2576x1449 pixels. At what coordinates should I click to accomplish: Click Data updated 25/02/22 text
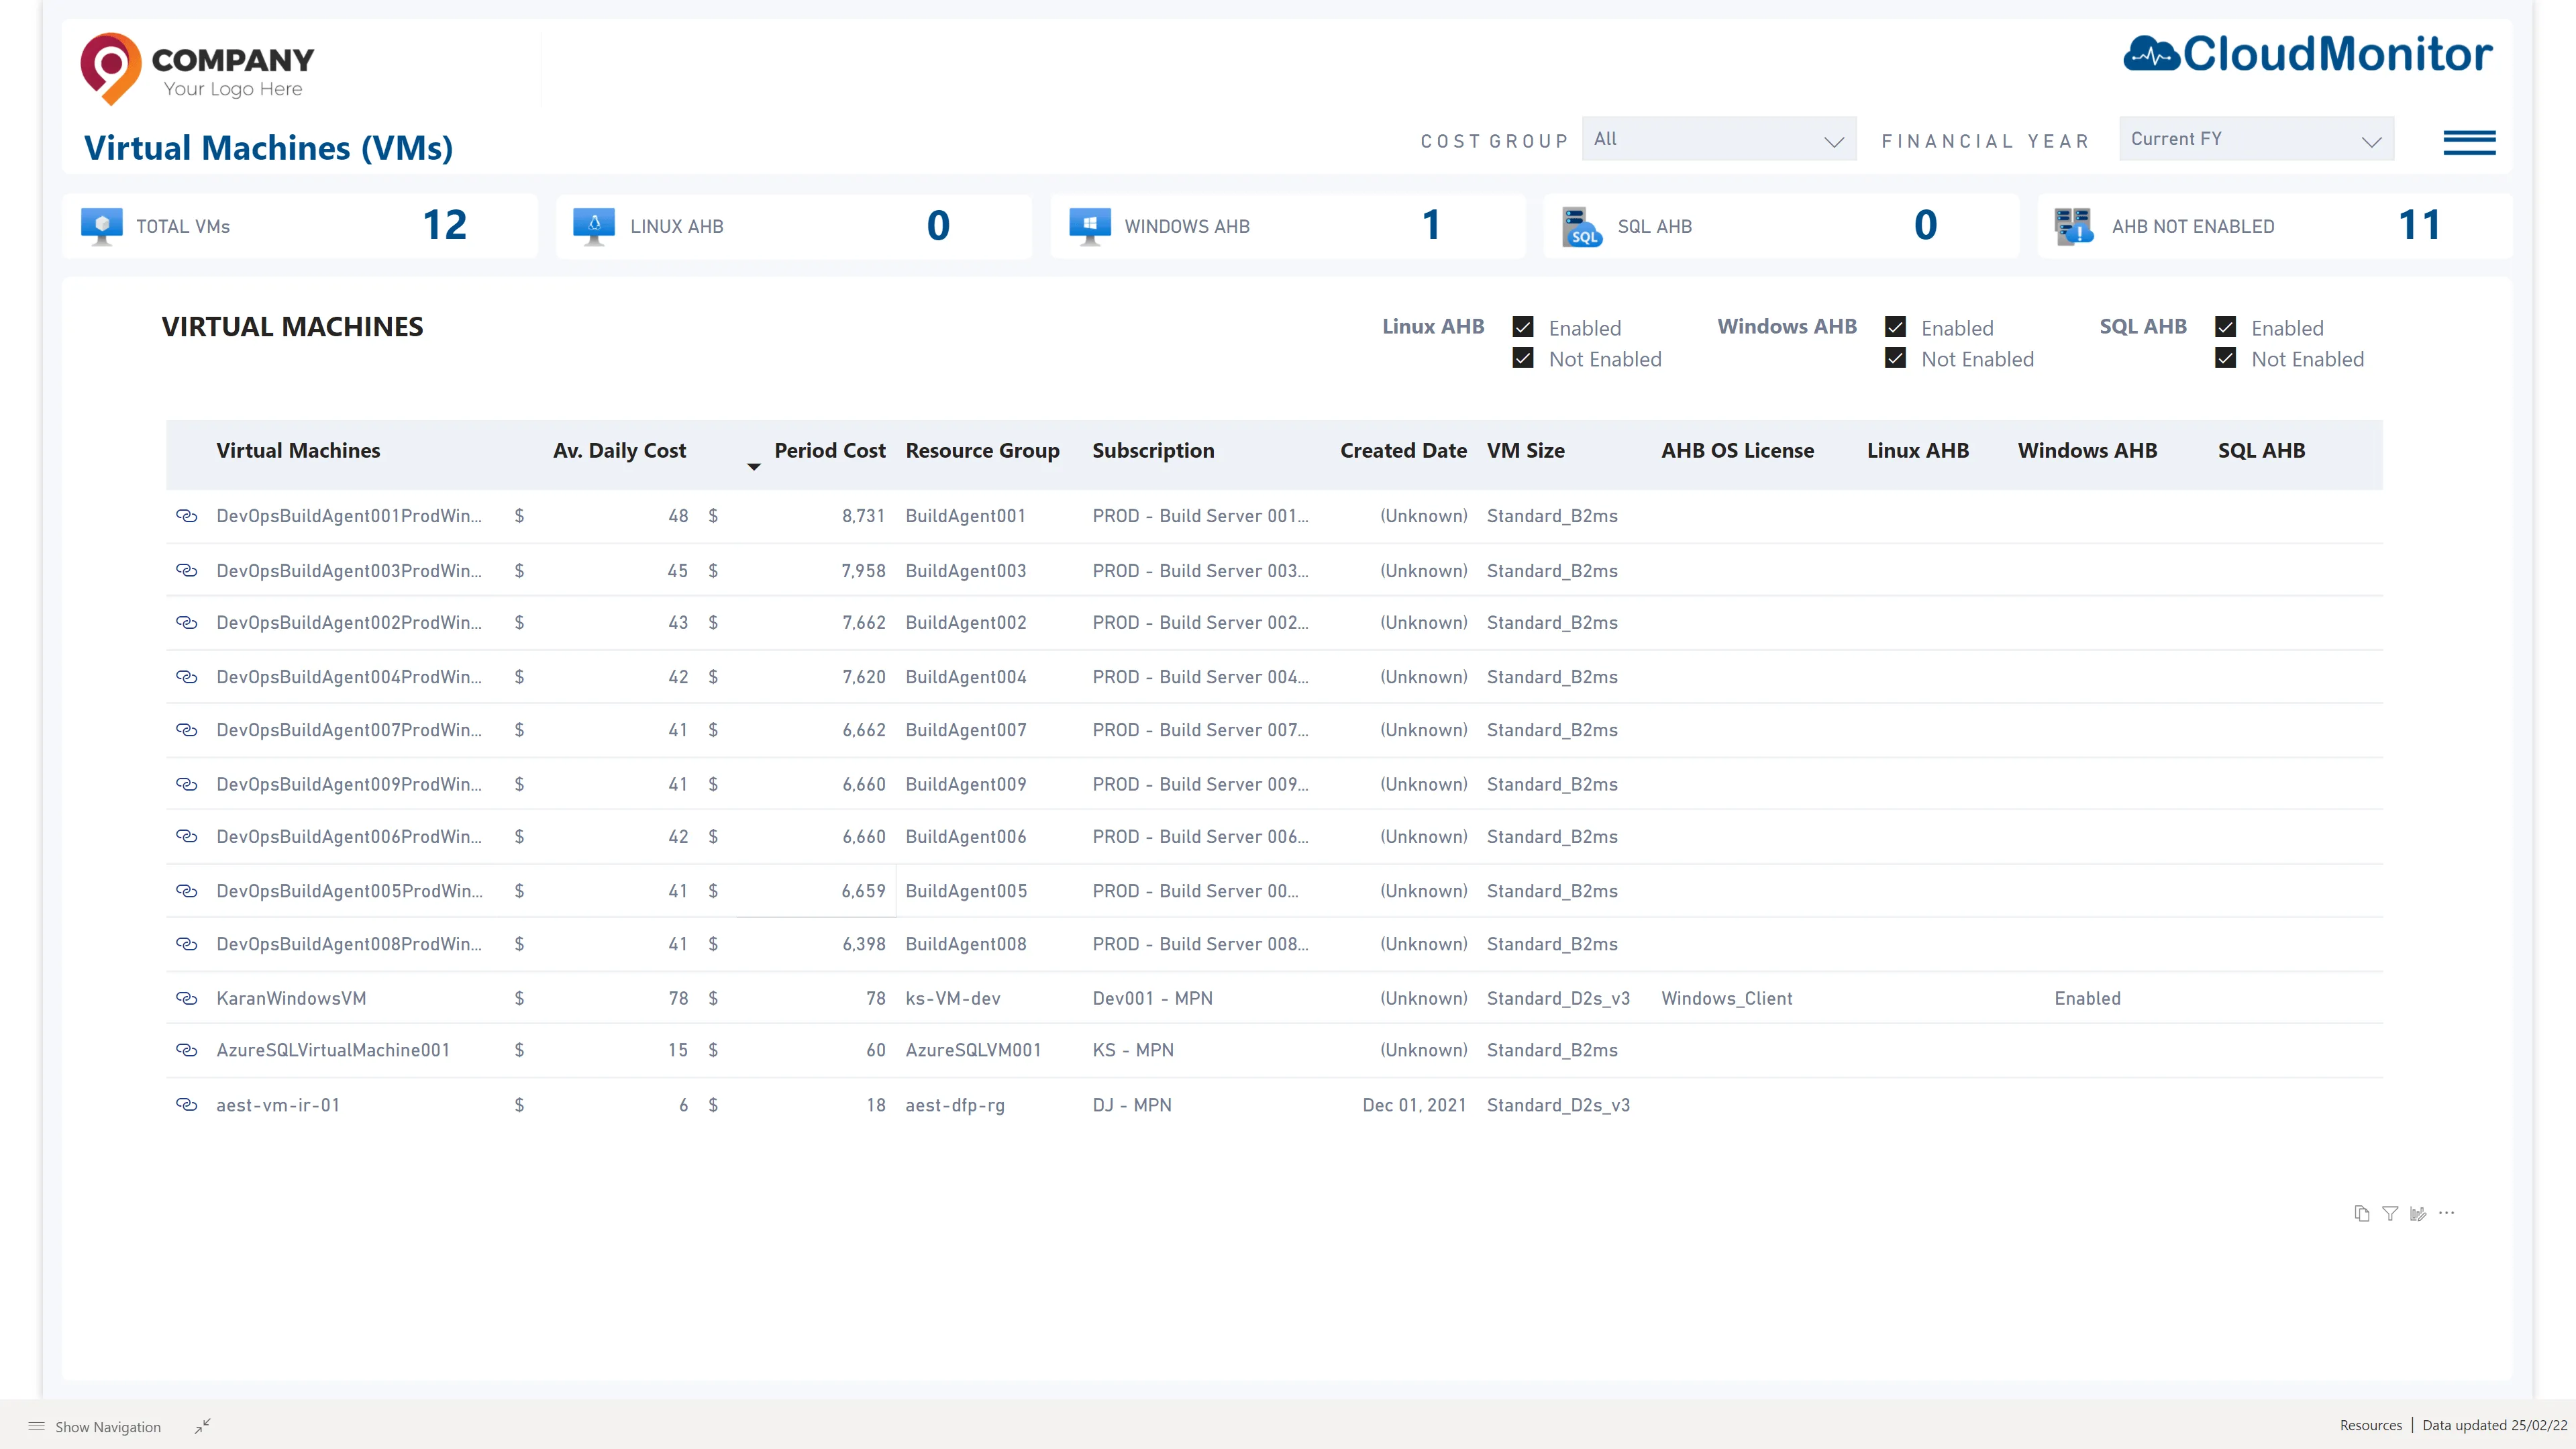pyautogui.click(x=2494, y=1425)
